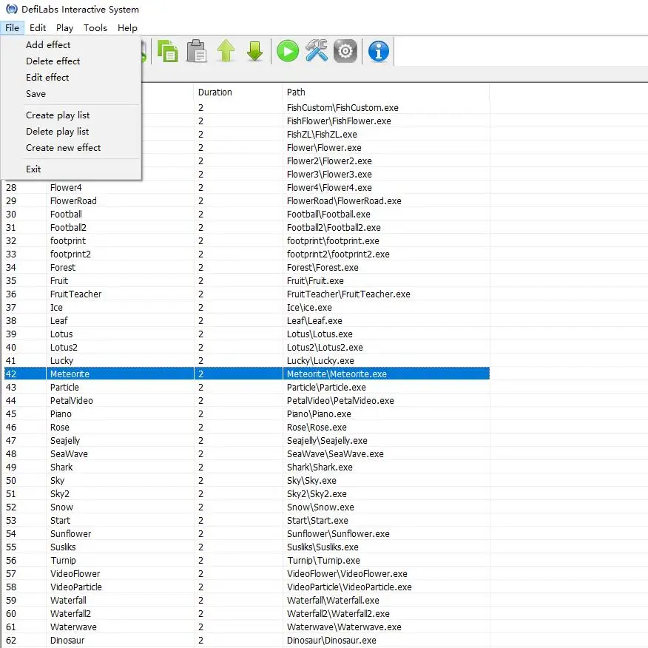The width and height of the screenshot is (648, 648).
Task: Select the footprint2 effect name
Action: coord(70,254)
